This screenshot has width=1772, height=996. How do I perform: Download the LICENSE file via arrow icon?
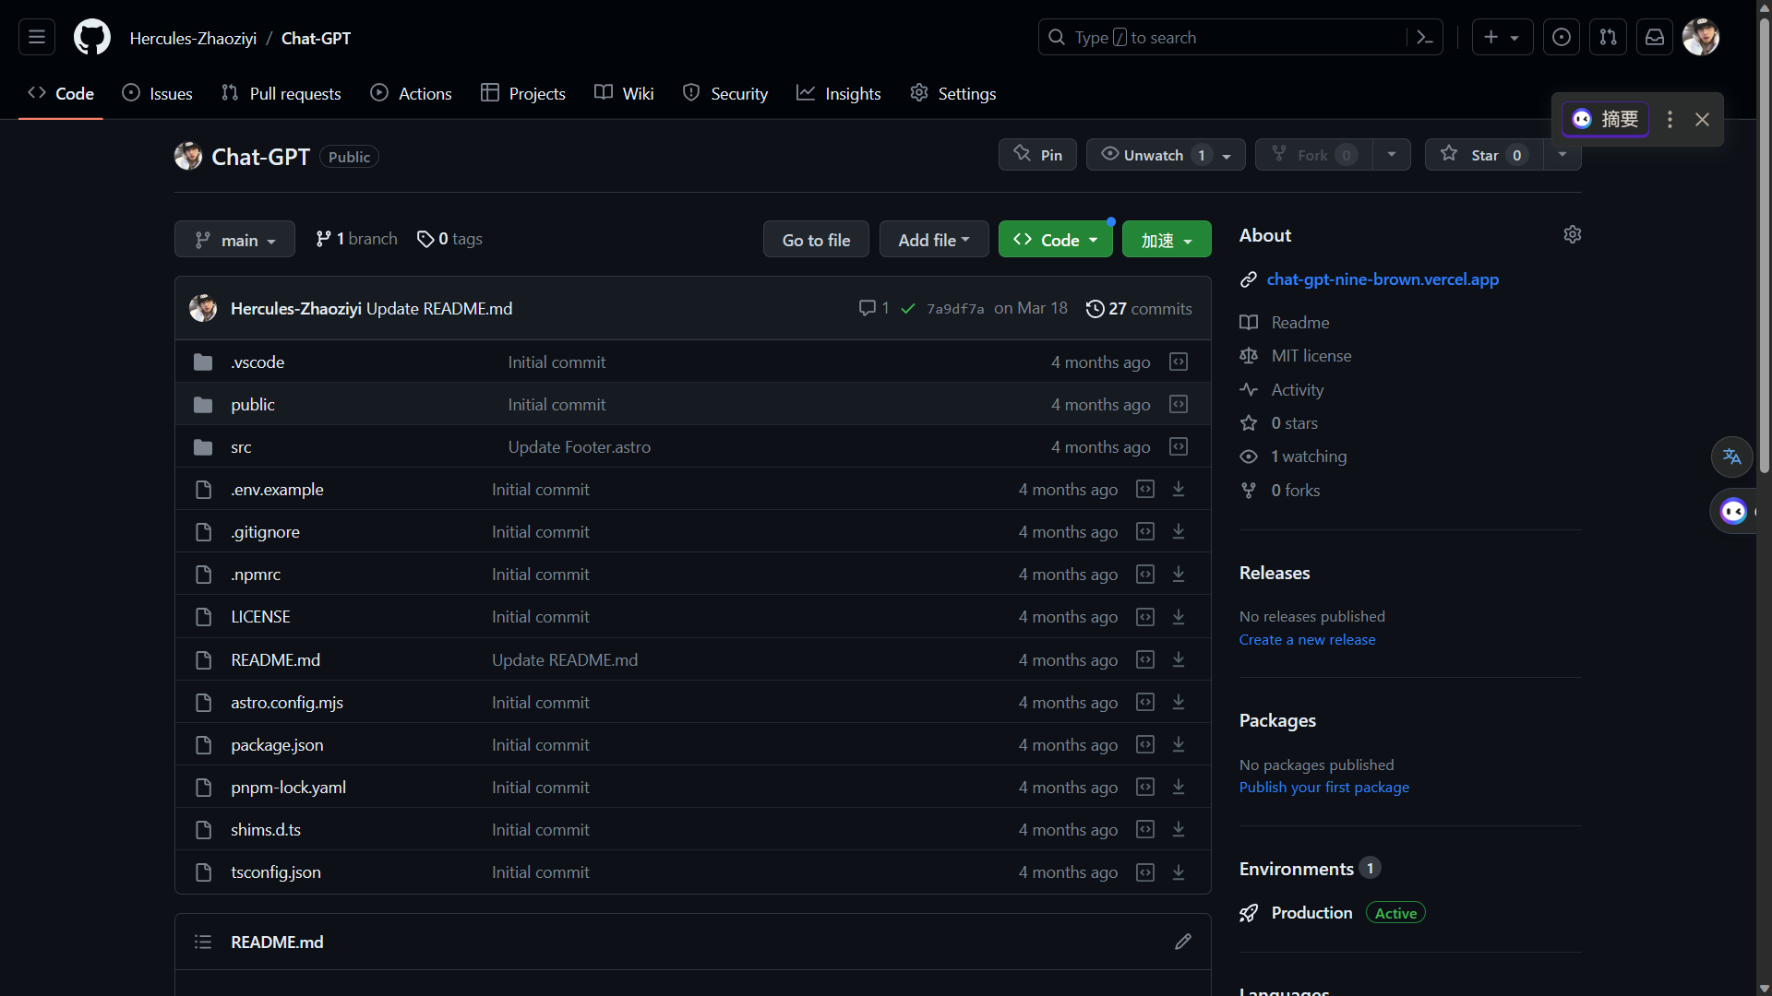pos(1179,617)
